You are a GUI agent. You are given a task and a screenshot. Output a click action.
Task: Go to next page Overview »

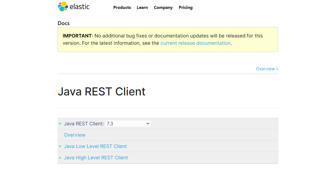tap(267, 69)
